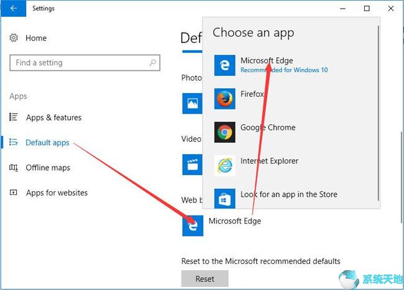
Task: Click the Photo viewer default app icon
Action: coord(192,104)
